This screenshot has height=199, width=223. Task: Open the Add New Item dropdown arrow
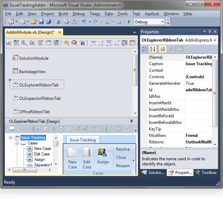[x=28, y=22]
